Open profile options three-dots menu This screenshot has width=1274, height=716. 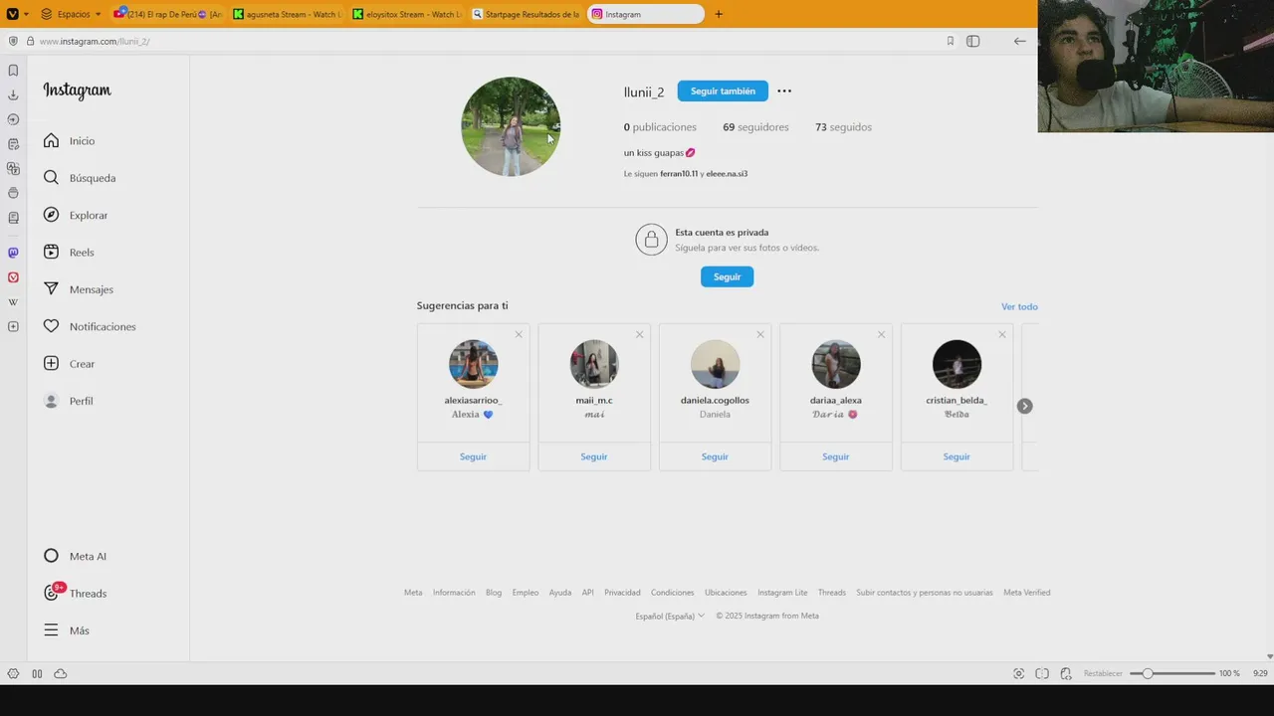point(784,90)
